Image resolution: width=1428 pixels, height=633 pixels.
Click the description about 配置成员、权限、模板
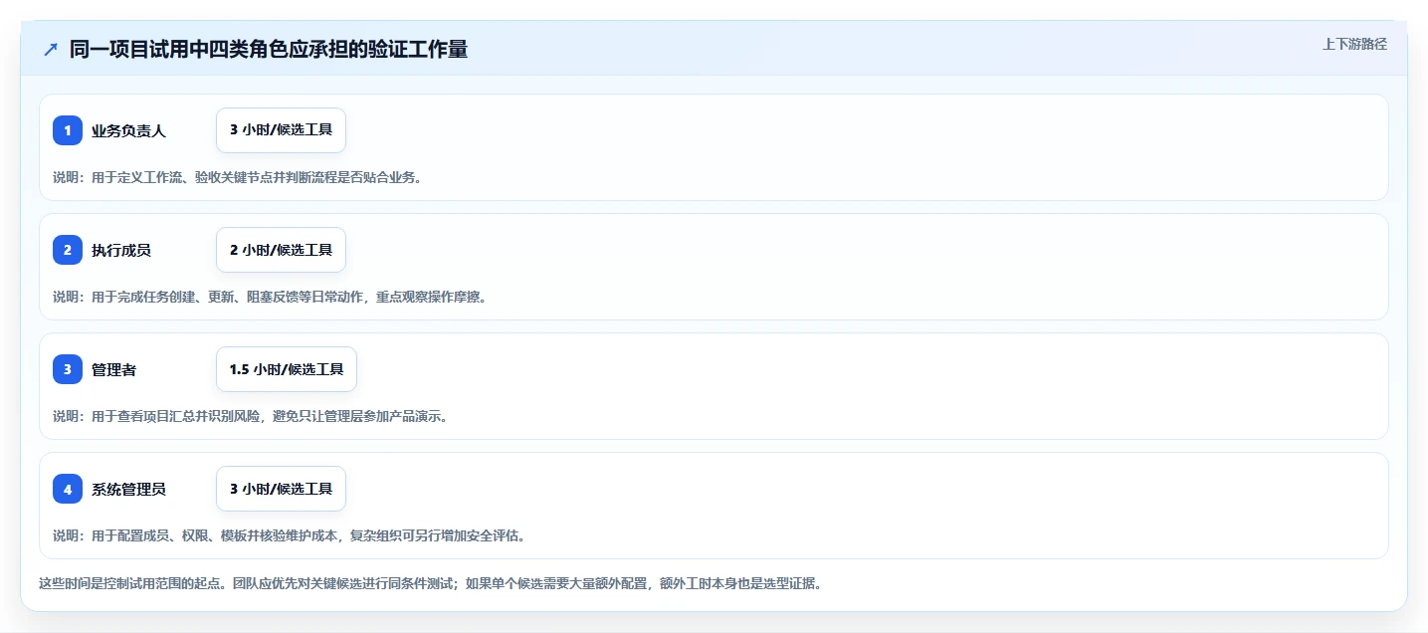pyautogui.click(x=289, y=535)
